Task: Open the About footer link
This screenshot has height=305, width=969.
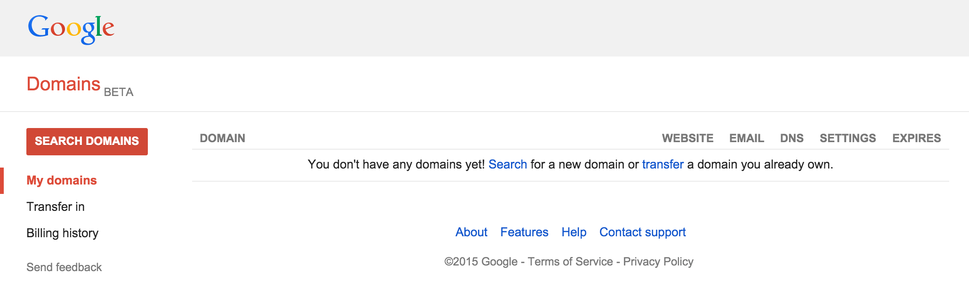Action: tap(471, 232)
